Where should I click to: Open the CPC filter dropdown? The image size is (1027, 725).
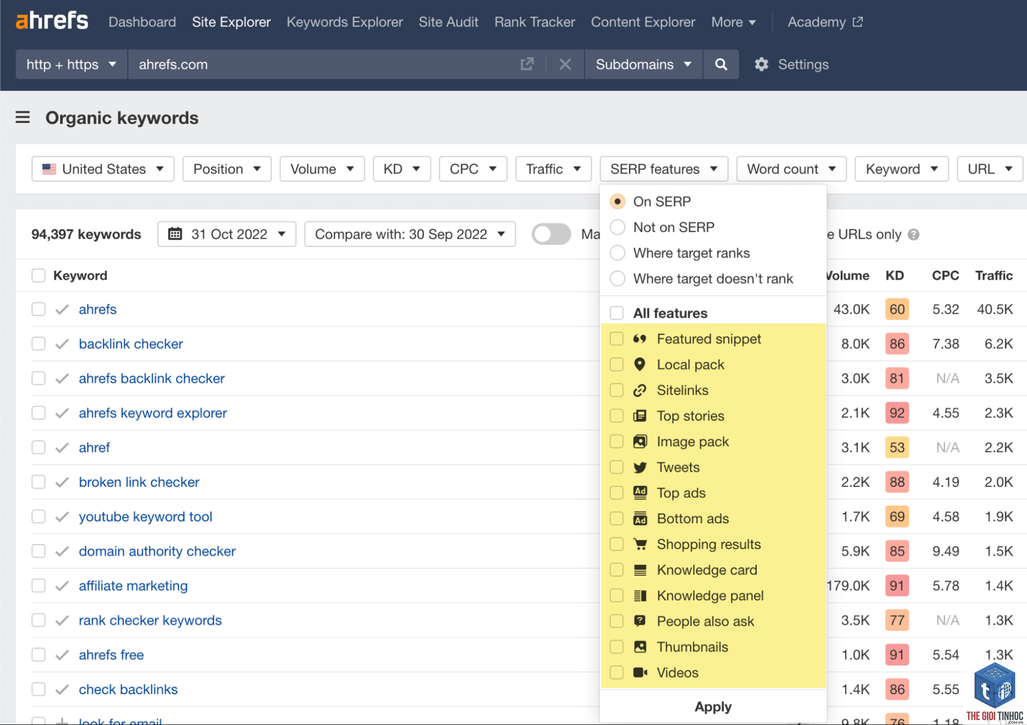pyautogui.click(x=473, y=169)
